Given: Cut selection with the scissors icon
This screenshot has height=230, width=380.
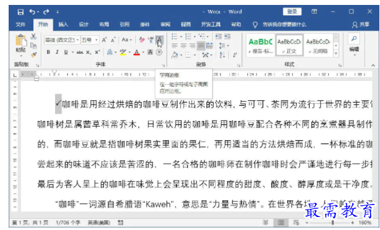Looking at the screenshot, I should coord(33,36).
